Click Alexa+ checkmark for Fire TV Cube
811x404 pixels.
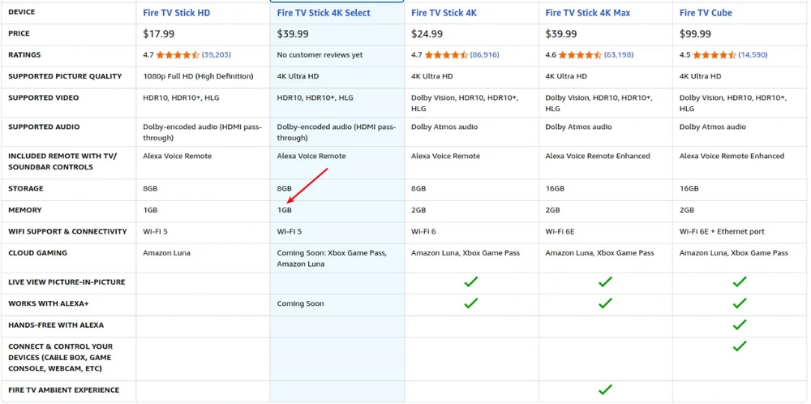[740, 303]
